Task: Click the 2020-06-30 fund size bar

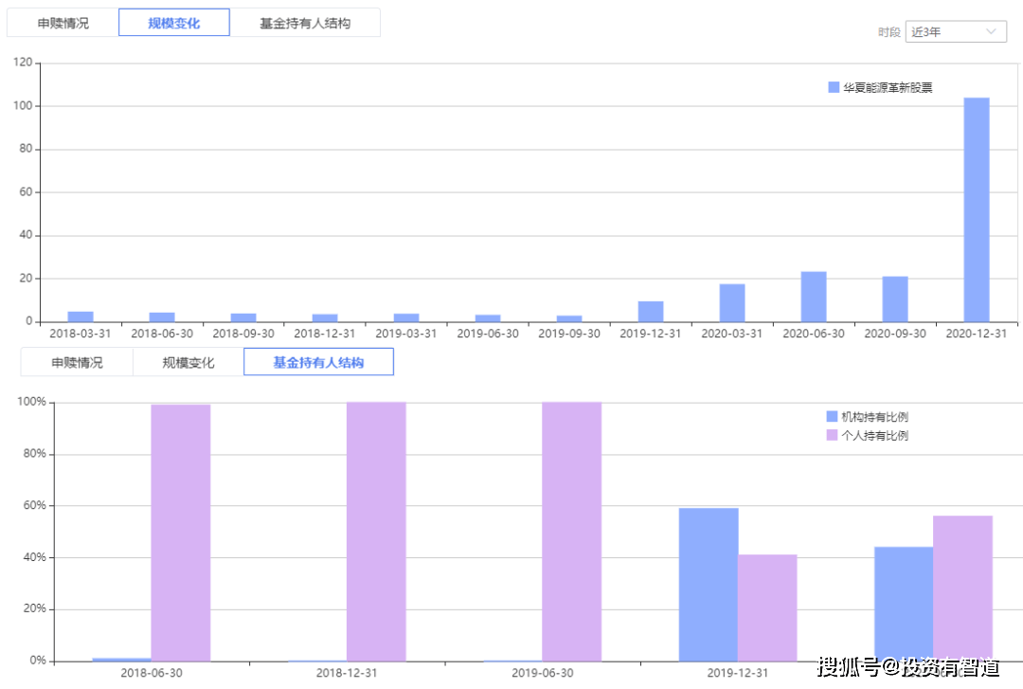Action: coord(814,297)
